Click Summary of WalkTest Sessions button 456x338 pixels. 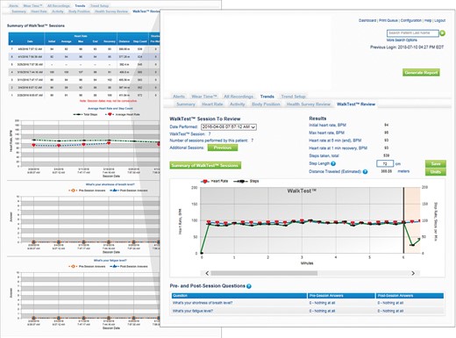point(205,166)
